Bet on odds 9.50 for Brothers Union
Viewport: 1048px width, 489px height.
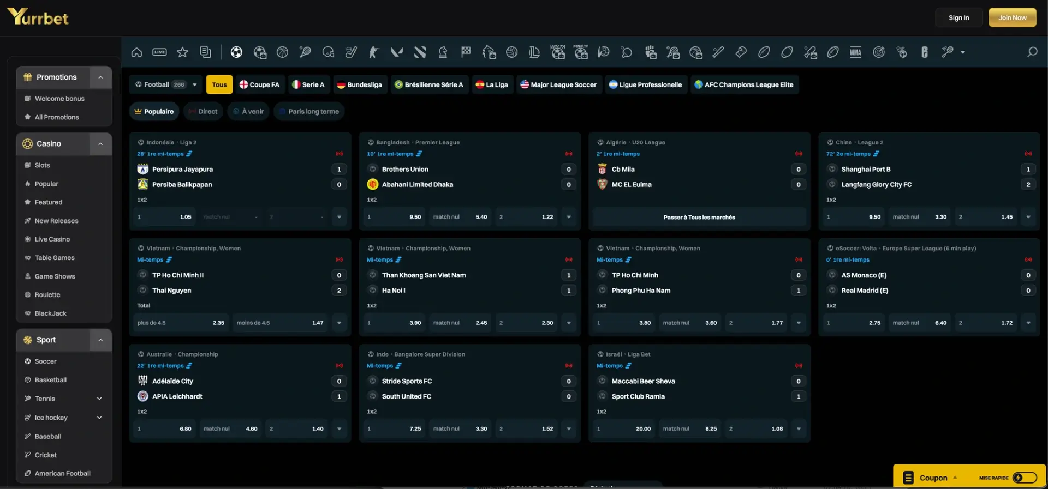click(x=395, y=217)
